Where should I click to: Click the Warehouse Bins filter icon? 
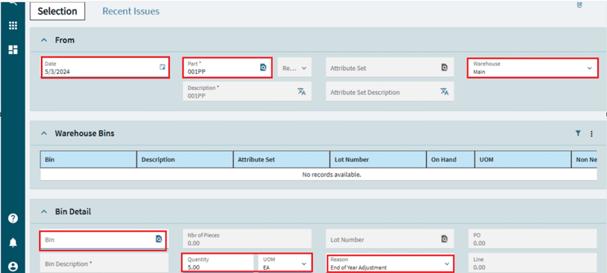tap(578, 134)
